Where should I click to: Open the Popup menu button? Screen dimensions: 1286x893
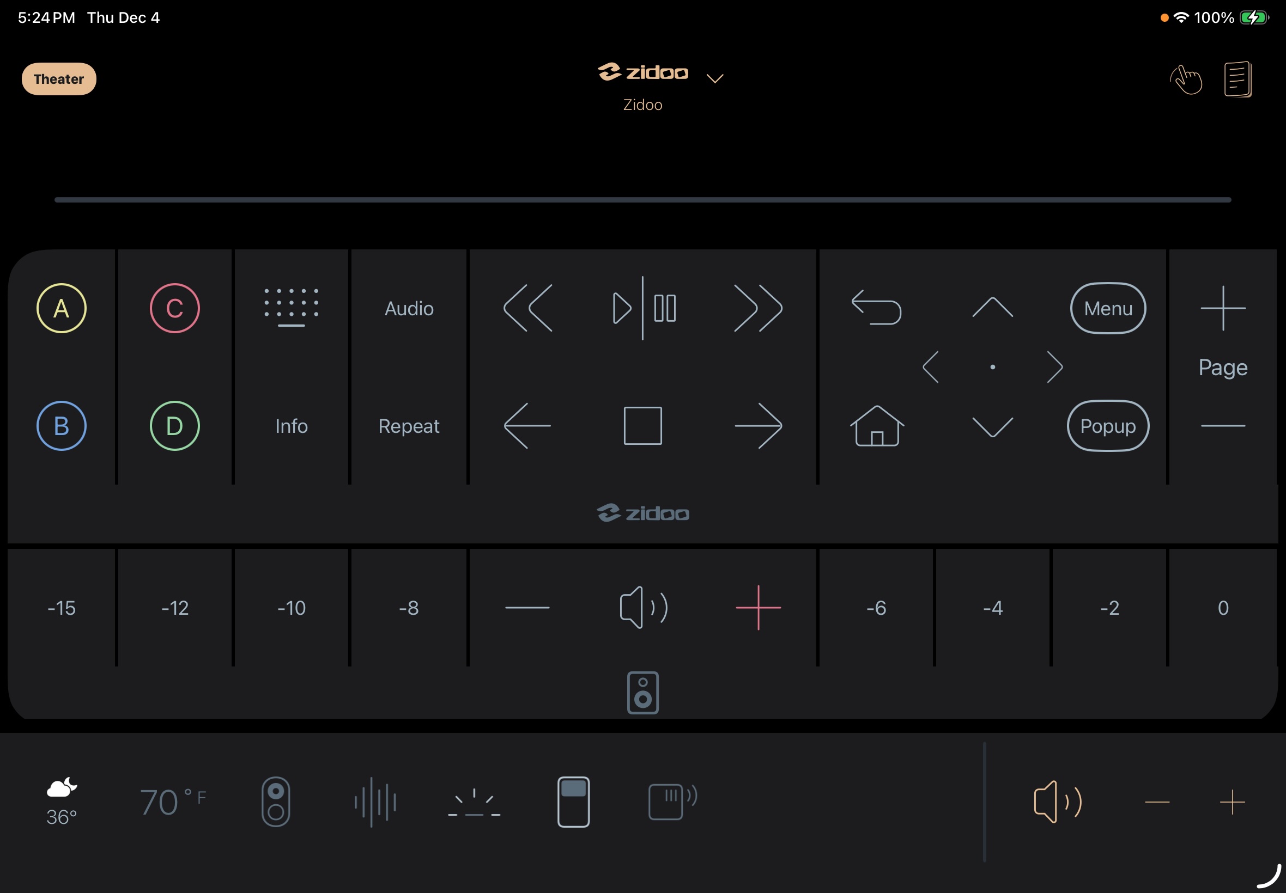pyautogui.click(x=1108, y=426)
